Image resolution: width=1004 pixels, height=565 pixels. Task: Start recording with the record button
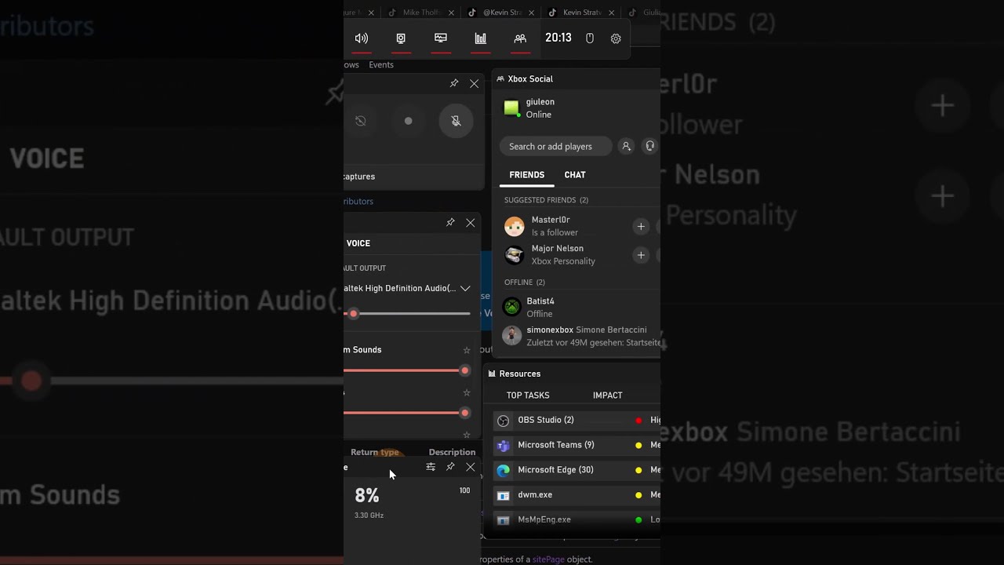(408, 121)
